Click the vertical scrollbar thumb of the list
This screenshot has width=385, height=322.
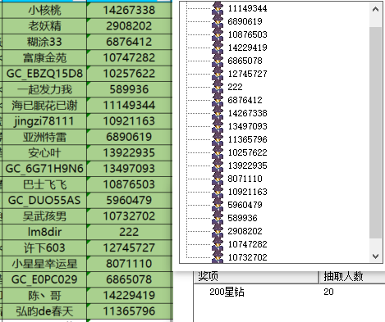click(x=375, y=133)
